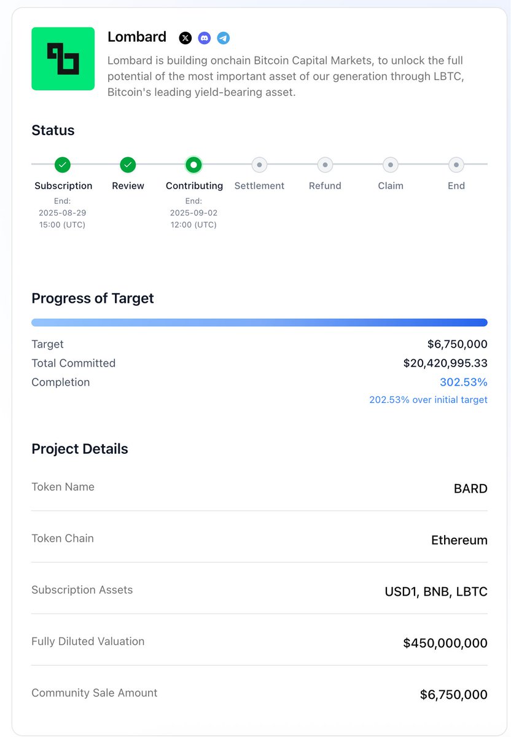This screenshot has width=511, height=737.
Task: Click the Lombard project description paragraph
Action: [x=285, y=77]
